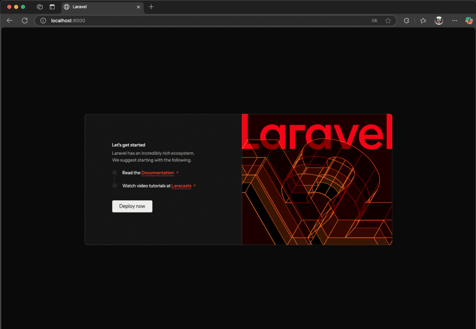Screen dimensions: 476x329
Task: Click the Laravel logo artwork
Action: (x=317, y=179)
